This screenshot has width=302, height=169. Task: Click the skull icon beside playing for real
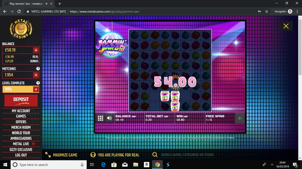point(93,155)
